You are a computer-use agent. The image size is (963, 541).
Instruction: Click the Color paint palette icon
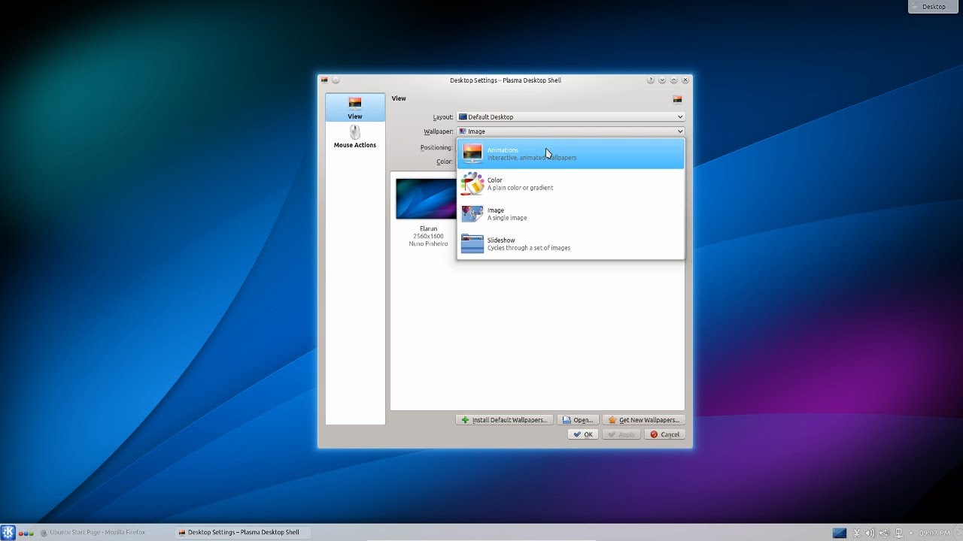[472, 184]
